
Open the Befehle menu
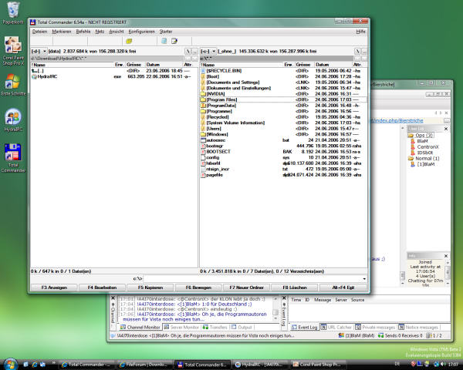83,32
